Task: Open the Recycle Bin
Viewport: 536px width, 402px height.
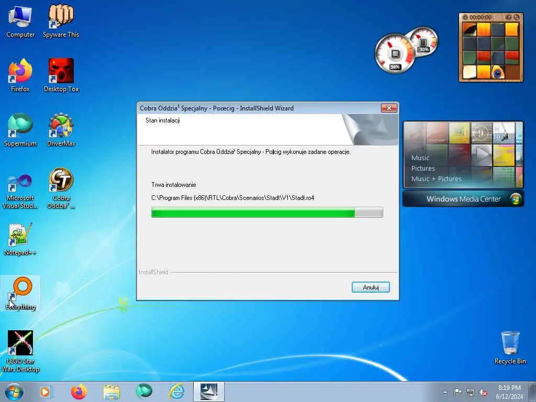Action: (x=510, y=348)
